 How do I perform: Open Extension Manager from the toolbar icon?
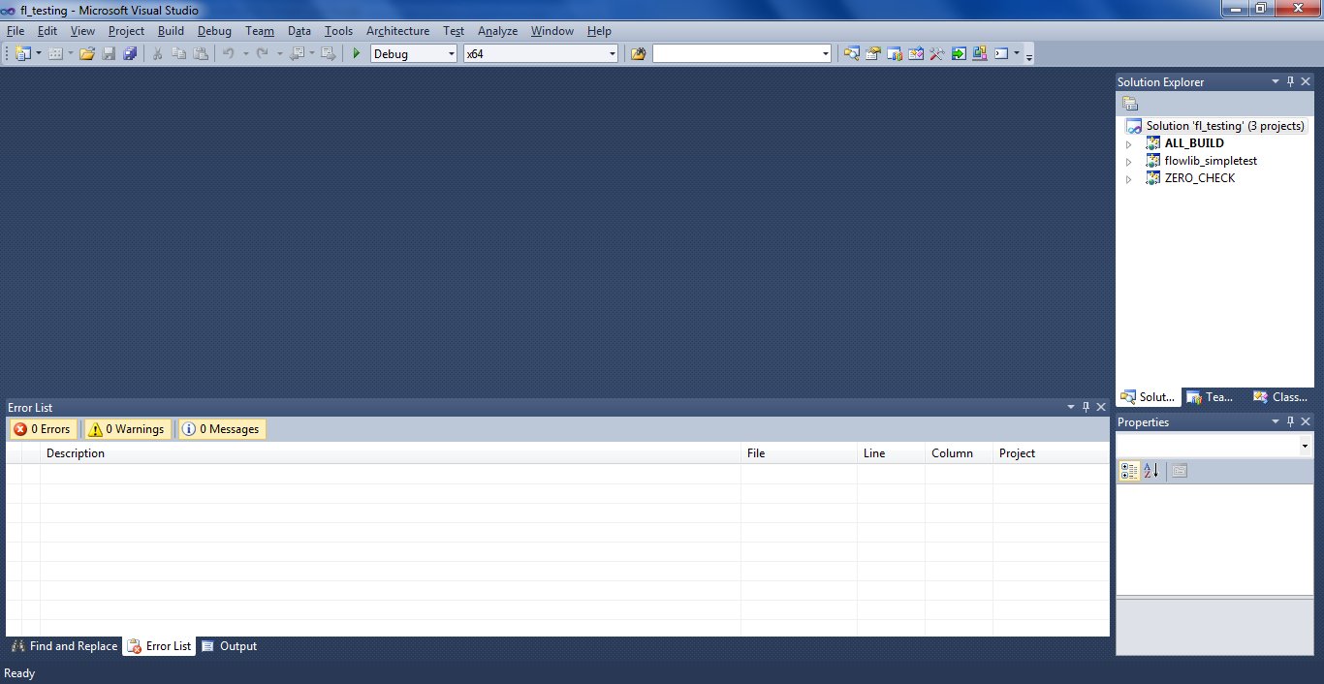[980, 53]
